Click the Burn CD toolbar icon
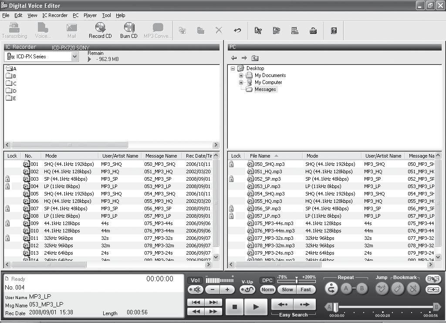This screenshot has height=323, width=446. [x=129, y=30]
